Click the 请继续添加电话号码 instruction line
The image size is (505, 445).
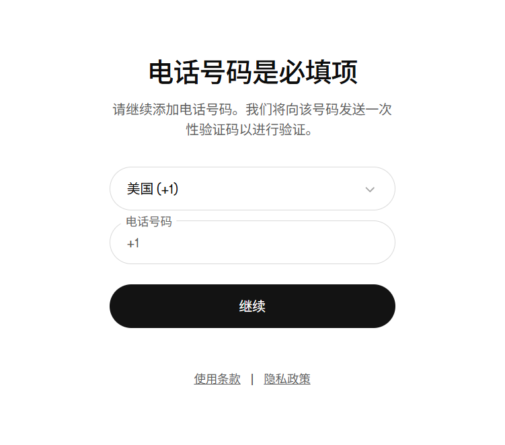point(252,110)
